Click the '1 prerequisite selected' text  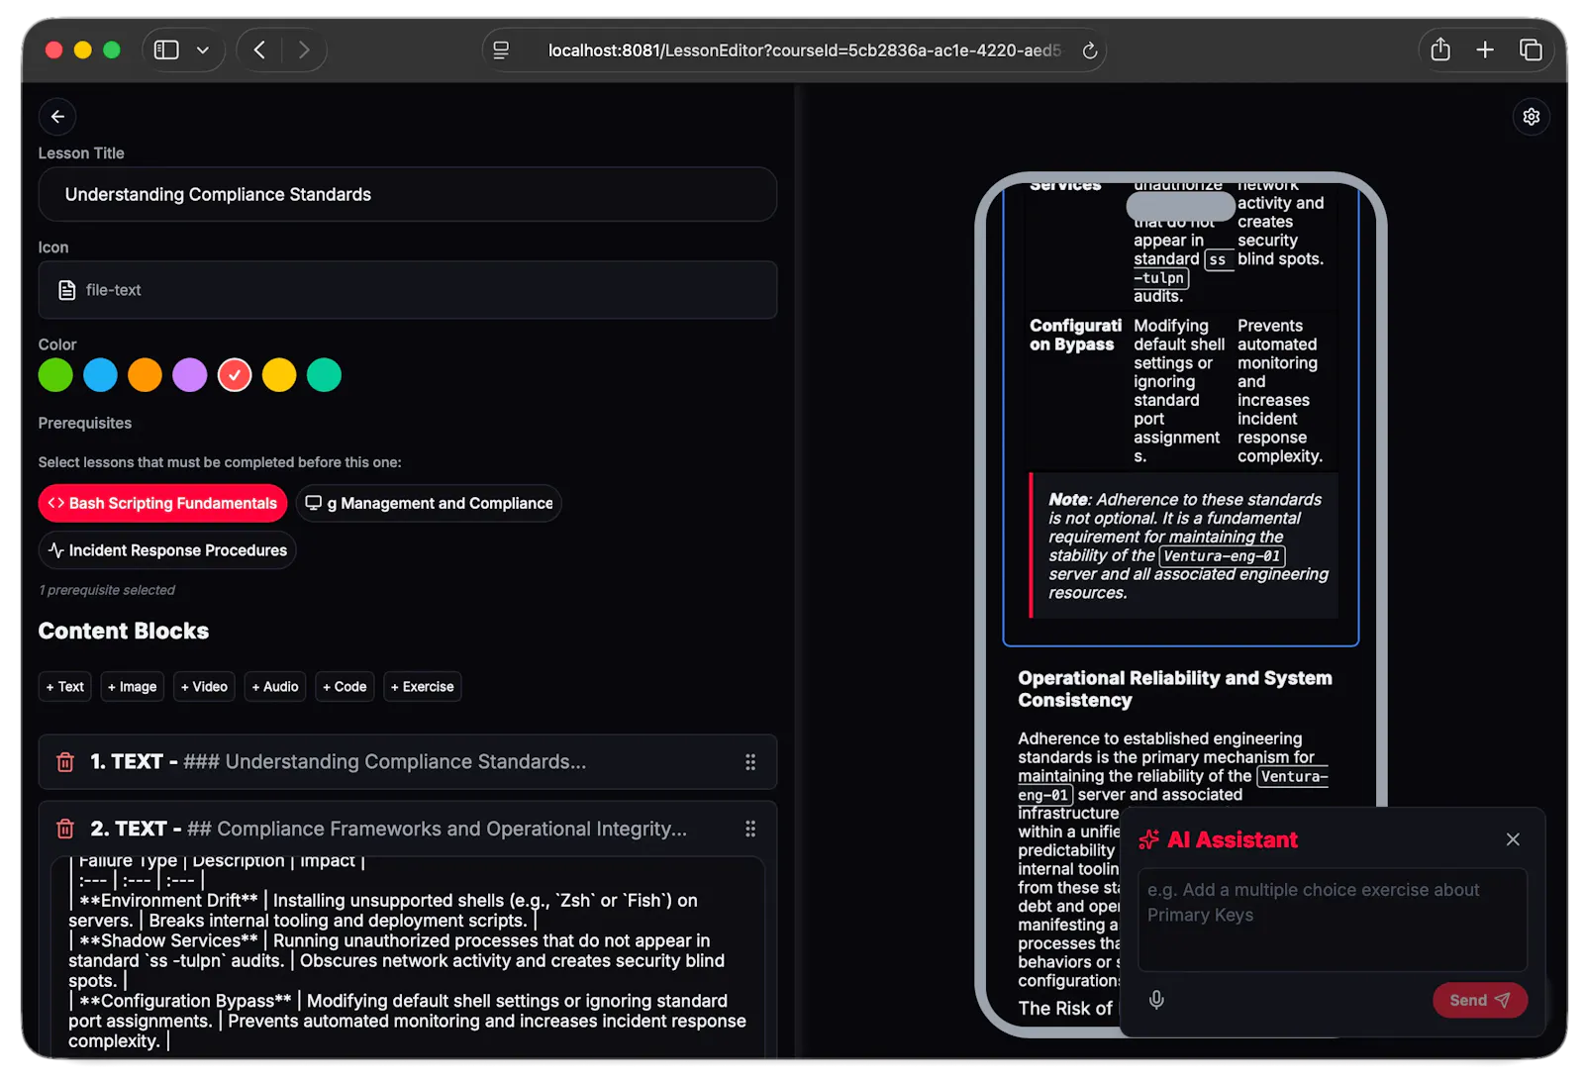(x=107, y=590)
